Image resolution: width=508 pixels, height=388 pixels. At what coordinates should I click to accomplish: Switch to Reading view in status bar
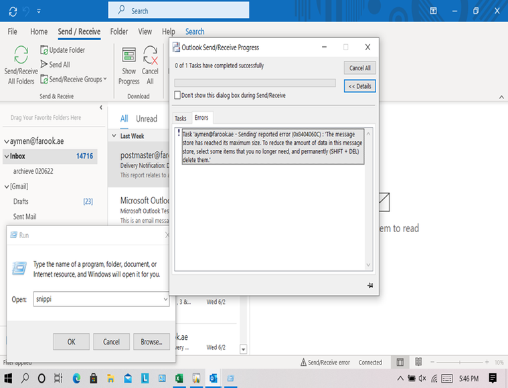(x=418, y=362)
